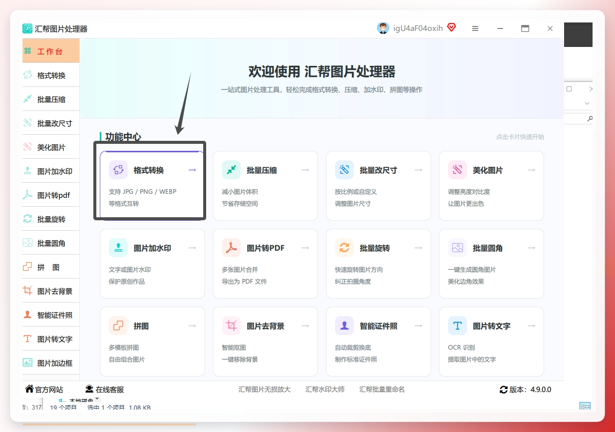The height and width of the screenshot is (432, 615).
Task: Click the arrow on 图片转文字 card
Action: pos(532,326)
